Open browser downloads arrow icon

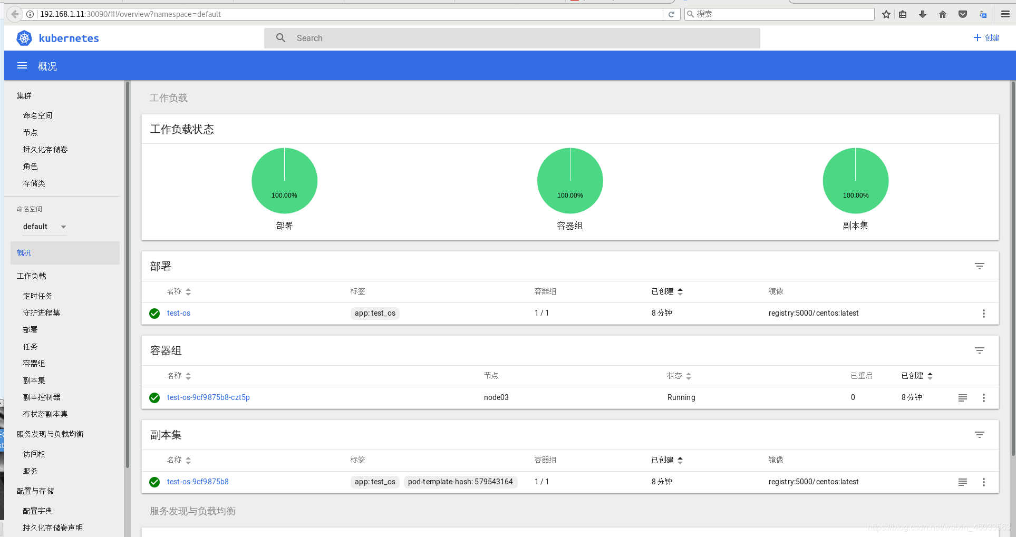923,14
